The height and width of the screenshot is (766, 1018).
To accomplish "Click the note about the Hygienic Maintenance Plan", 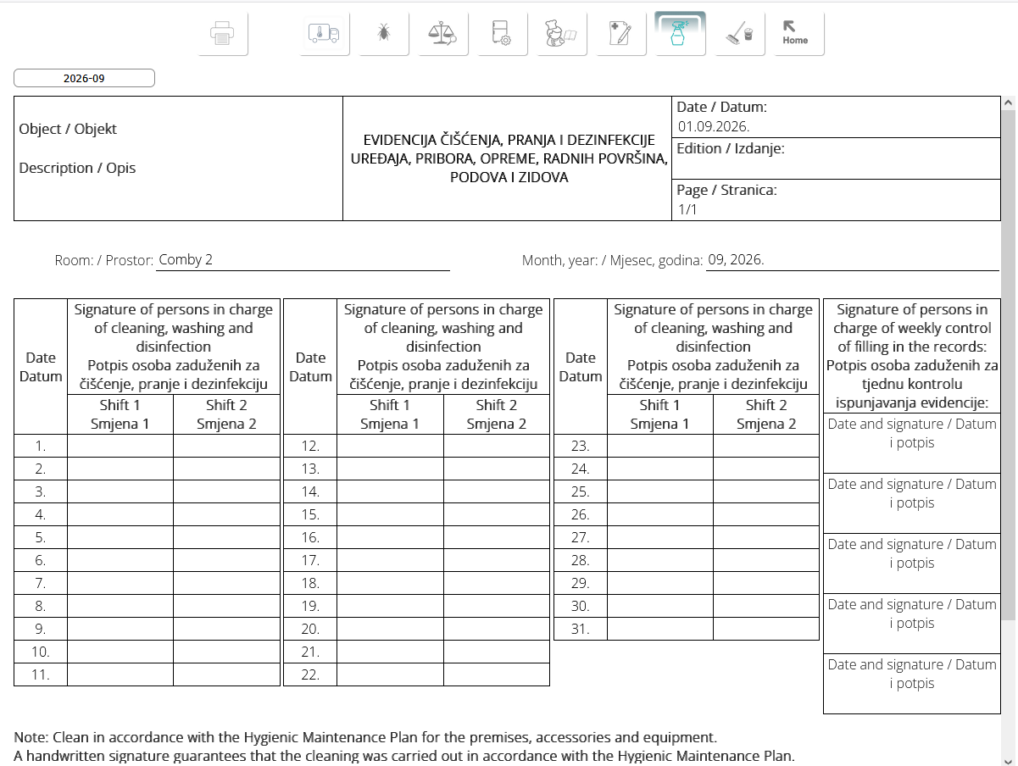I will tap(404, 747).
